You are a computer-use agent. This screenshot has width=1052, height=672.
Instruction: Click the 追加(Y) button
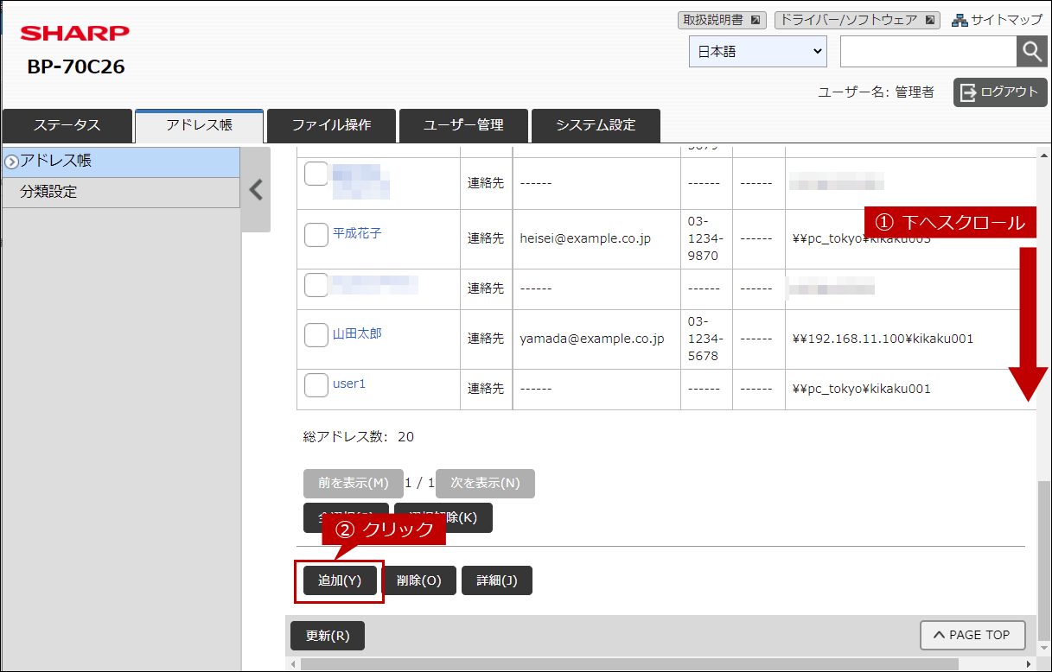point(339,581)
